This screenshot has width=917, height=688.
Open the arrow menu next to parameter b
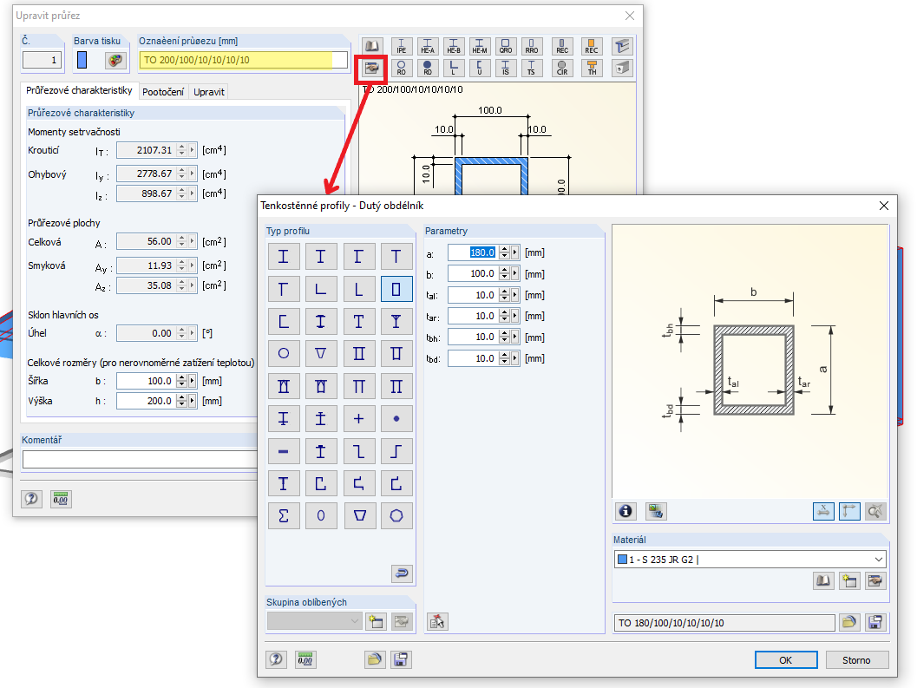coord(514,274)
